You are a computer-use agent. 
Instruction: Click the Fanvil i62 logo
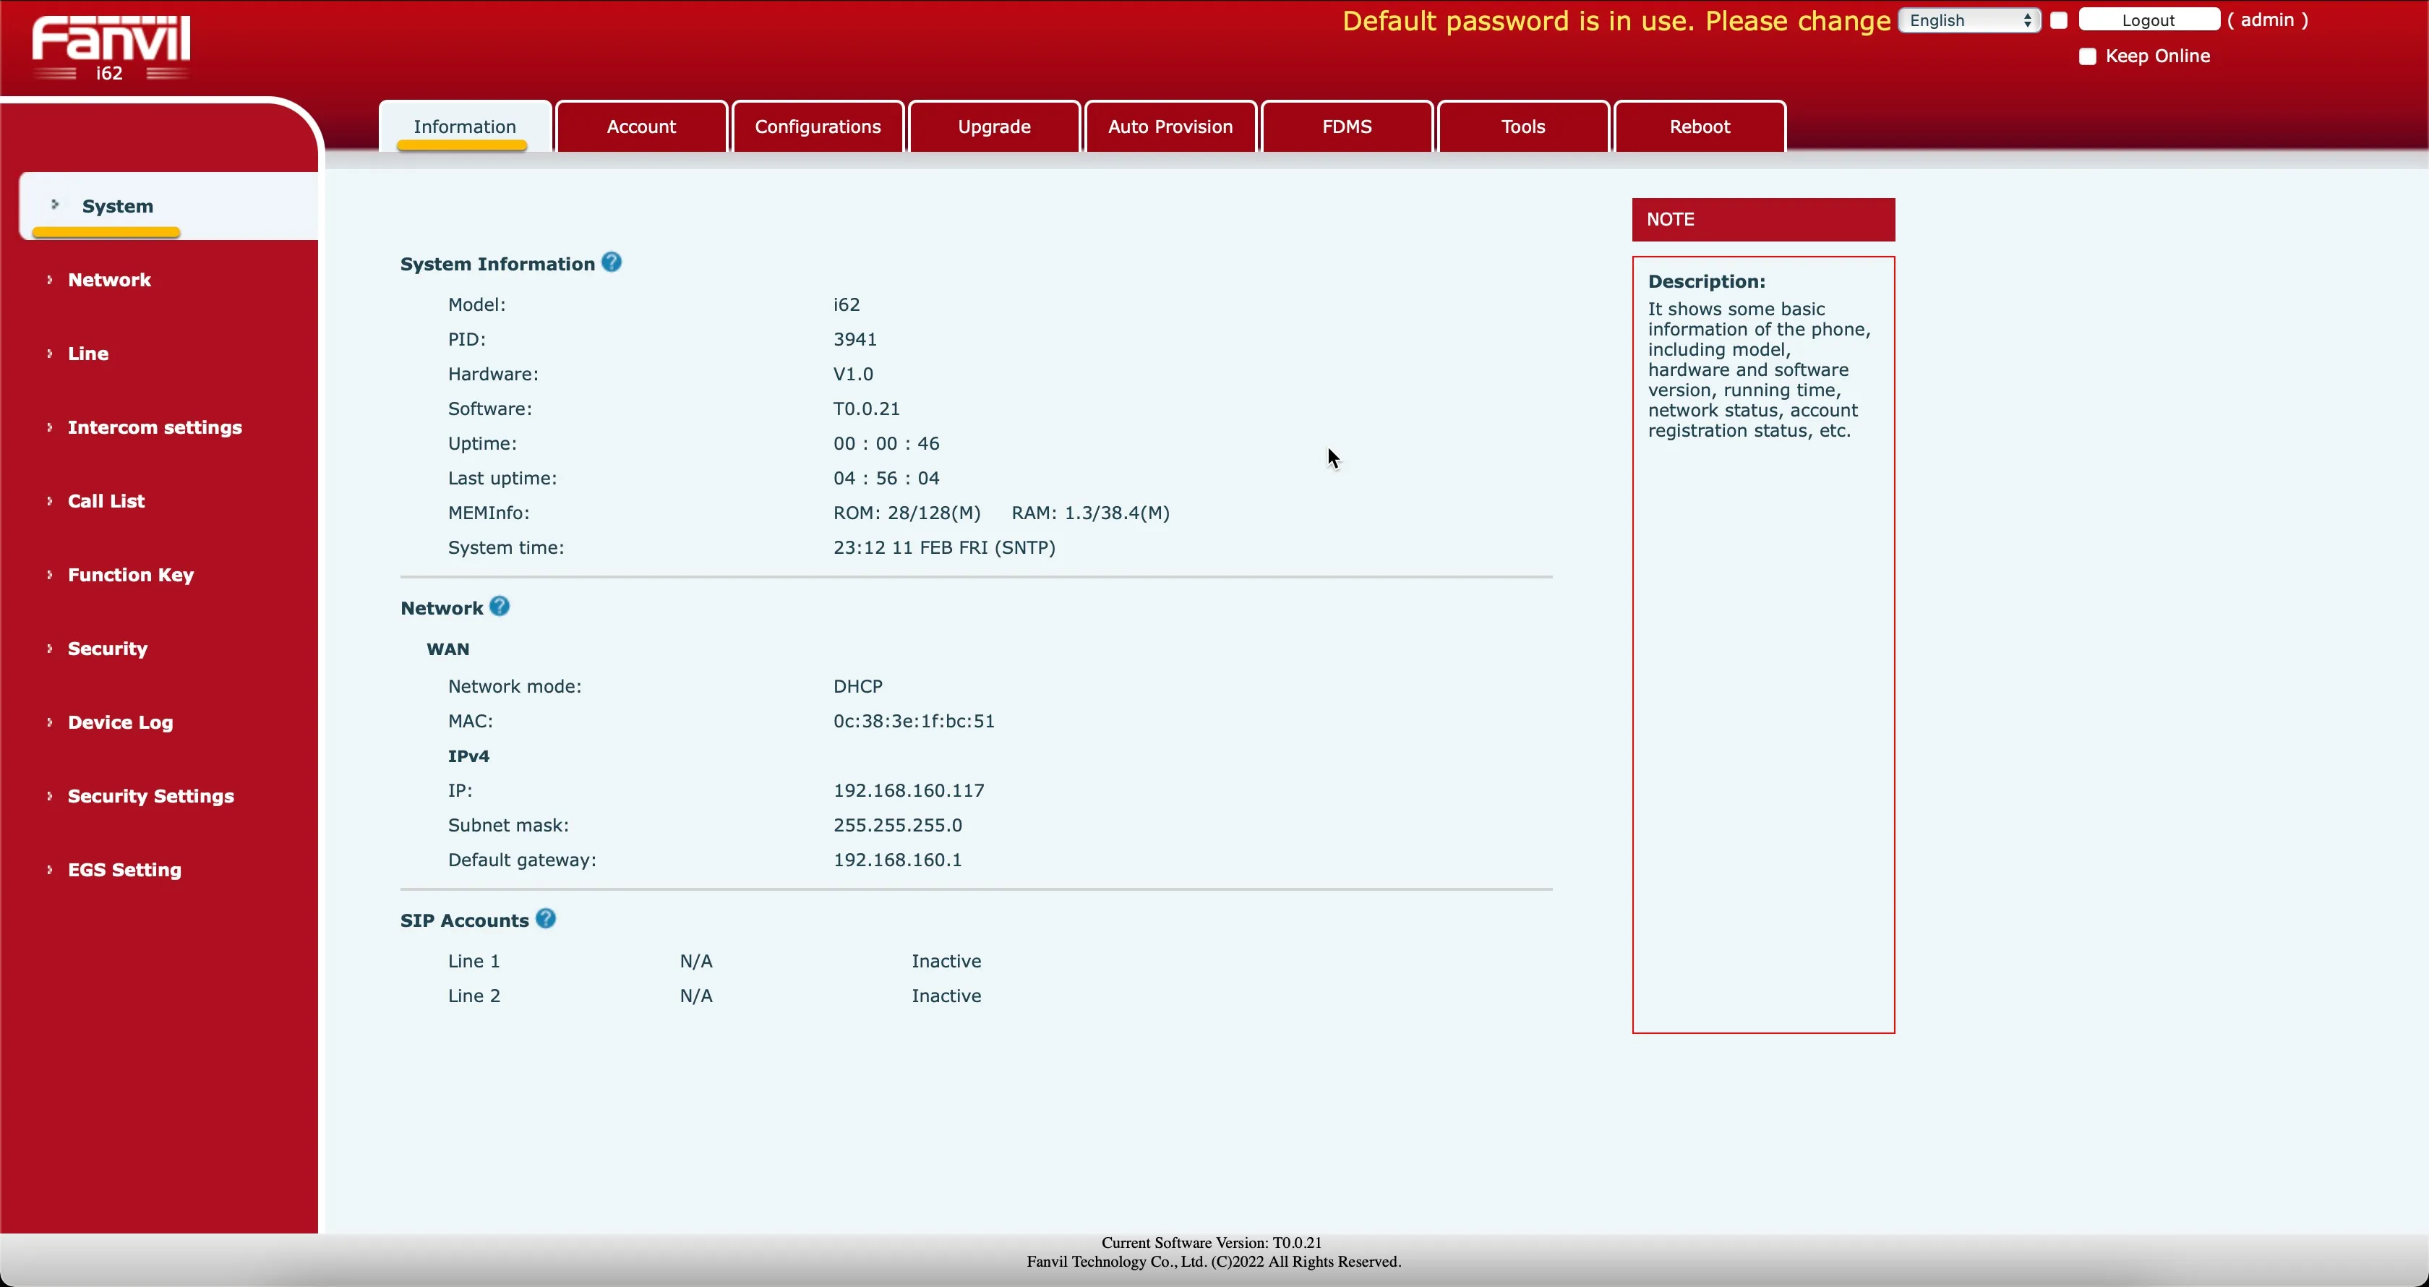click(111, 47)
